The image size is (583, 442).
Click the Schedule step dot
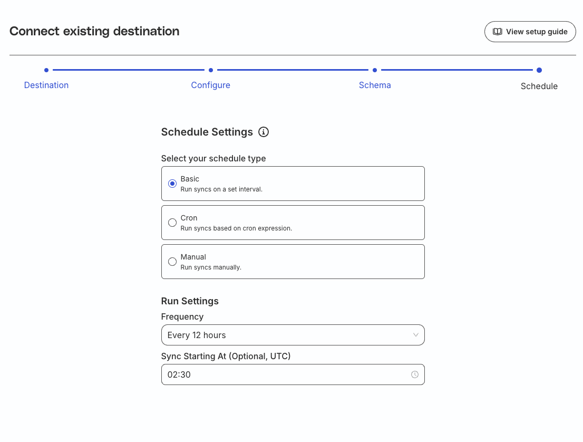[x=539, y=70]
